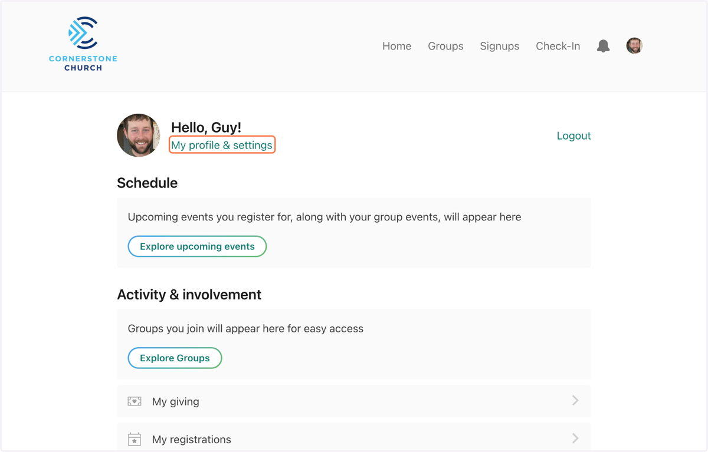This screenshot has height=452, width=708.
Task: Click the Logout link
Action: tap(573, 136)
